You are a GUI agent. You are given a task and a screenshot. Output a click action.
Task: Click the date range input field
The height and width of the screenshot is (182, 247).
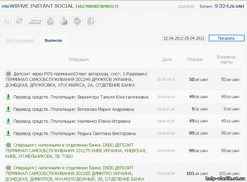click(184, 38)
